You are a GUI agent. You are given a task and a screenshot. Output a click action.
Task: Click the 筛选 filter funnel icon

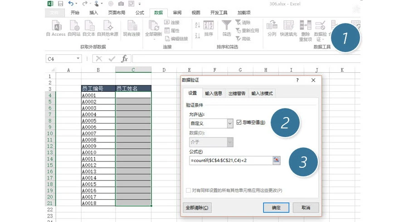(x=226, y=26)
